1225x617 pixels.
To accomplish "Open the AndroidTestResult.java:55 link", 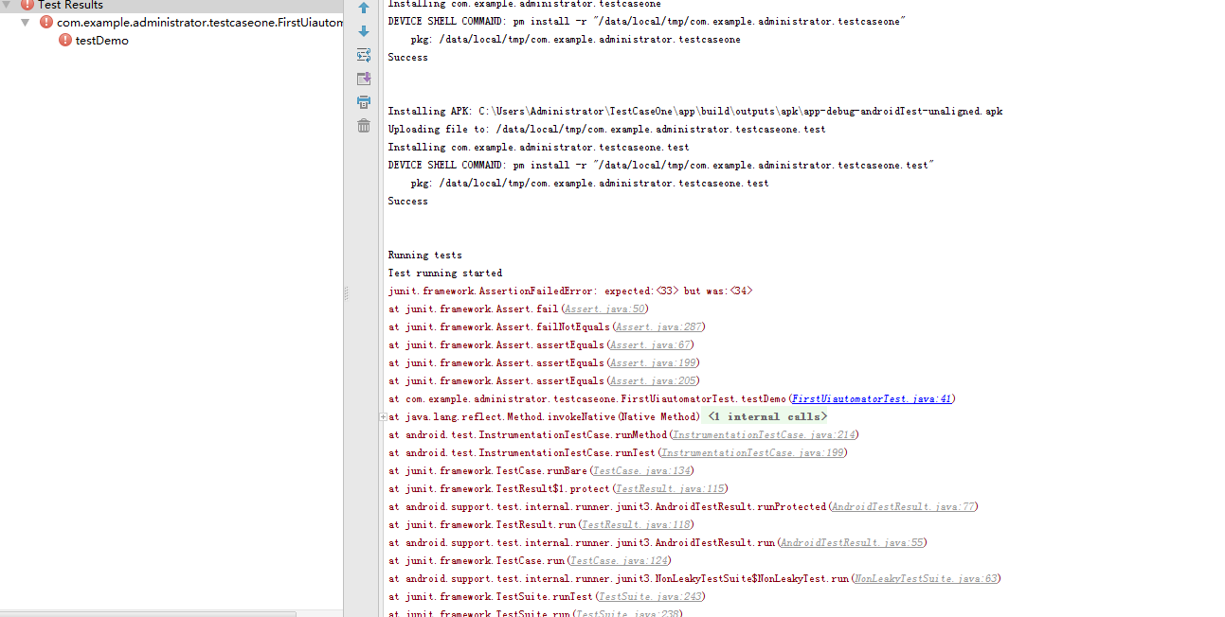I will (x=852, y=542).
